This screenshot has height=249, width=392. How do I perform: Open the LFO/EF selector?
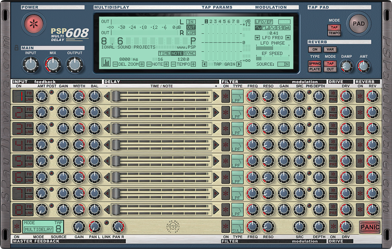click(264, 22)
